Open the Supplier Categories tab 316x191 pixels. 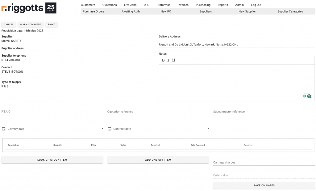(x=290, y=11)
